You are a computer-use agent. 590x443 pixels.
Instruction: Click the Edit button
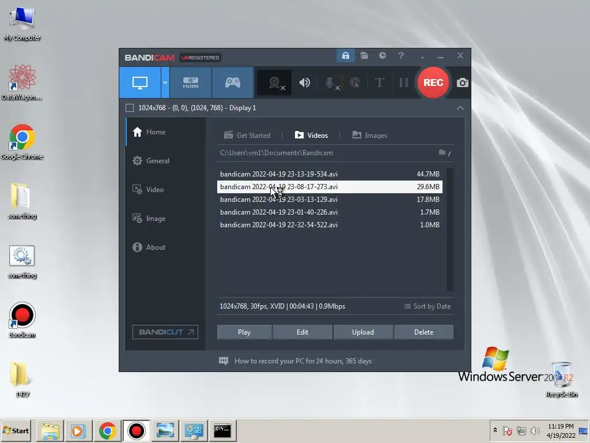tap(302, 332)
